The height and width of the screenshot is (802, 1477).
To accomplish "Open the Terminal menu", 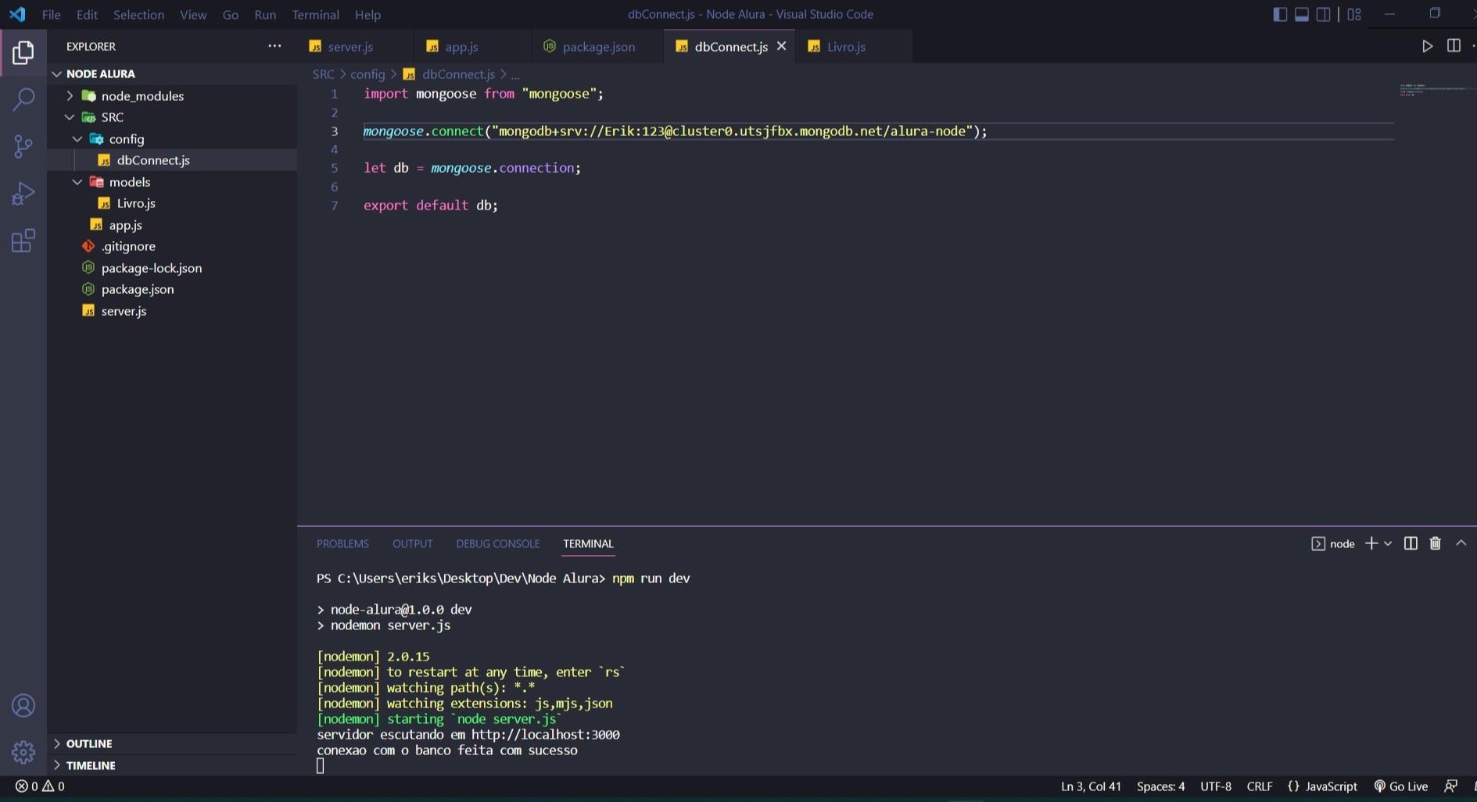I will coord(315,14).
